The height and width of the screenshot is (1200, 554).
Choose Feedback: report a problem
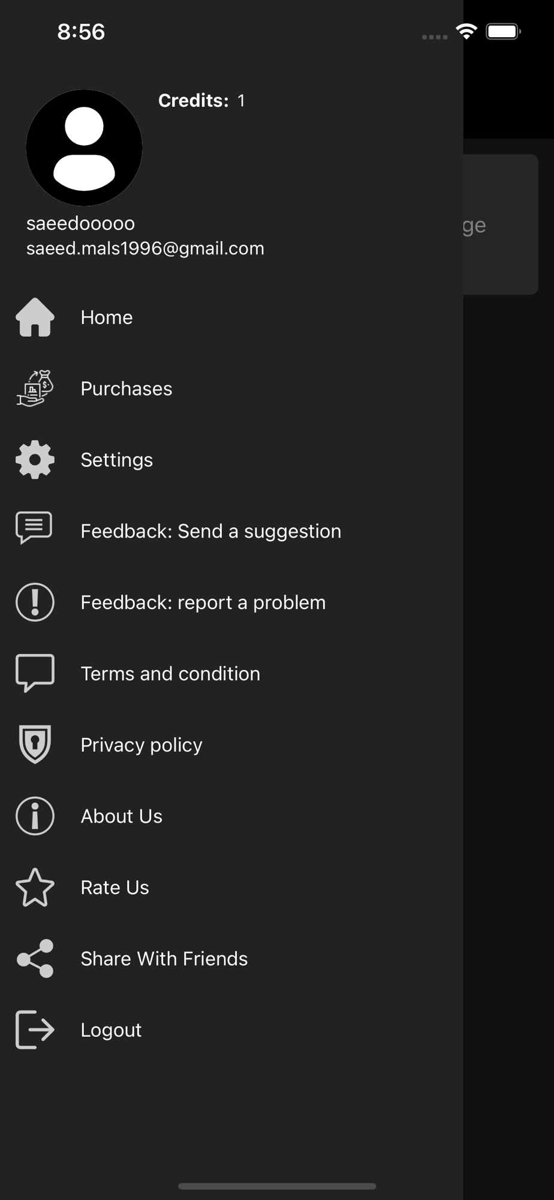coord(203,602)
